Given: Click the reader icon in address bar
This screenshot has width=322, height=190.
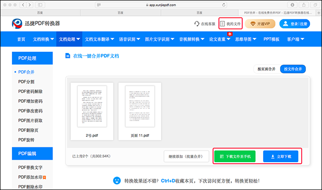Looking at the screenshot, I should pyautogui.click(x=99, y=5).
